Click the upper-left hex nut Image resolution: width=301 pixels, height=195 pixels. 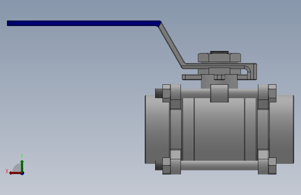(166, 93)
